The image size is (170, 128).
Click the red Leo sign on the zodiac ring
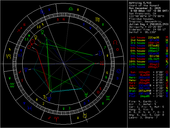[115, 43]
